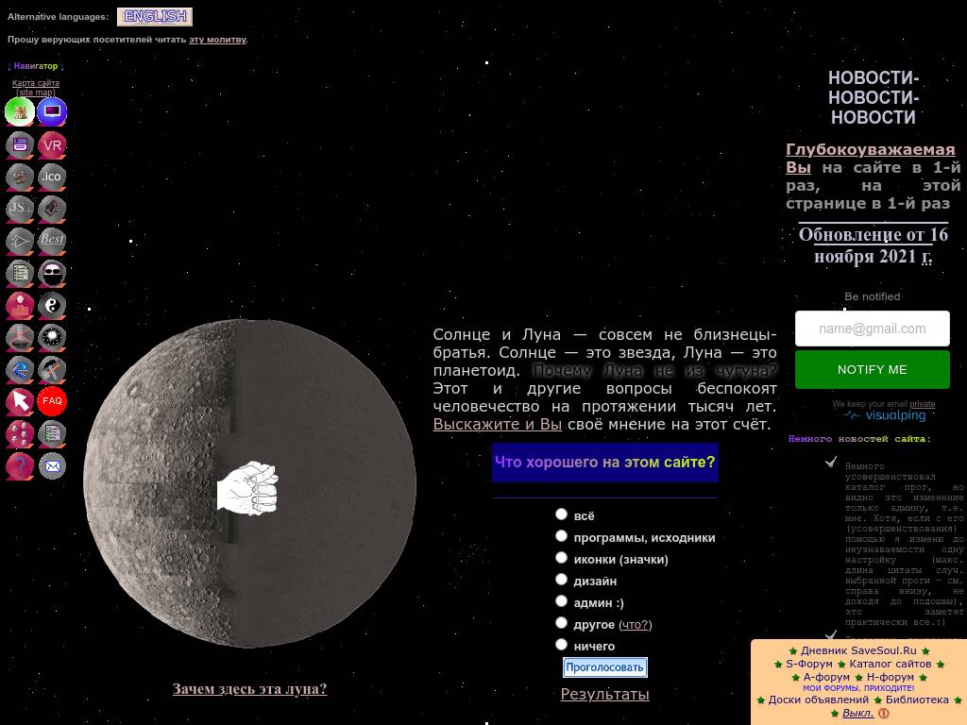Switch language to ENGLISH
The height and width of the screenshot is (725, 967).
coord(155,16)
